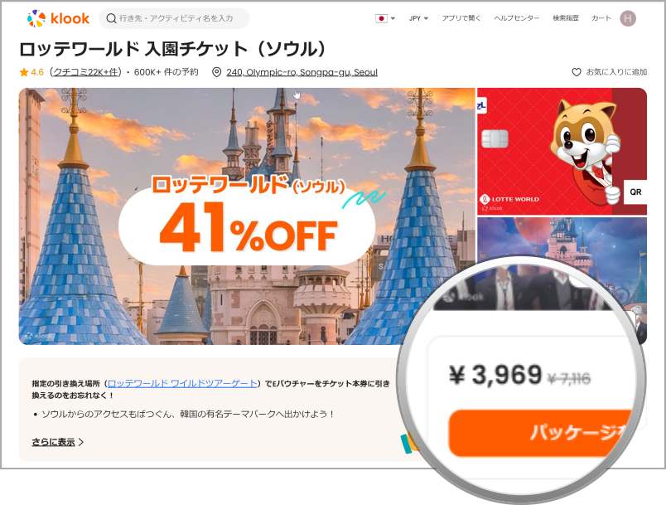
Task: Focus the destination search input field
Action: (x=175, y=18)
